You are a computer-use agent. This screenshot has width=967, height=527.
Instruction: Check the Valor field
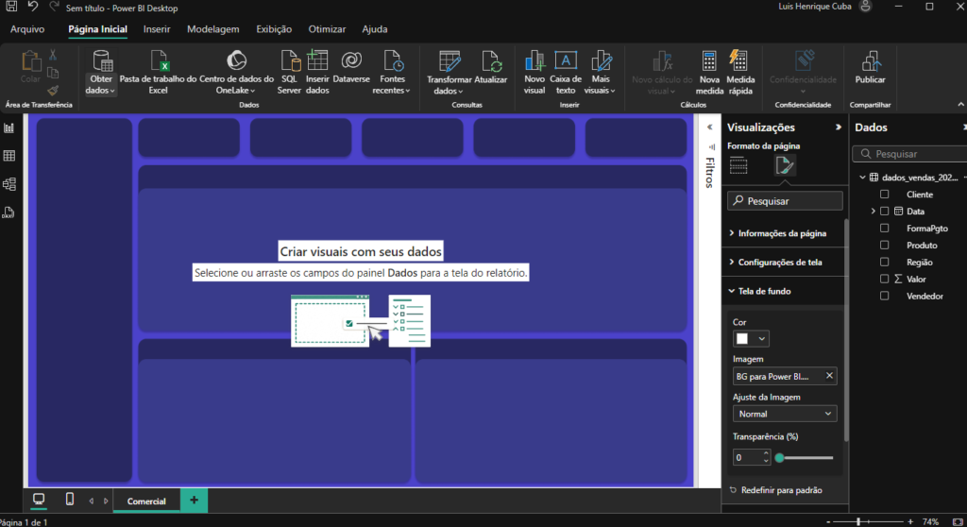[884, 279]
